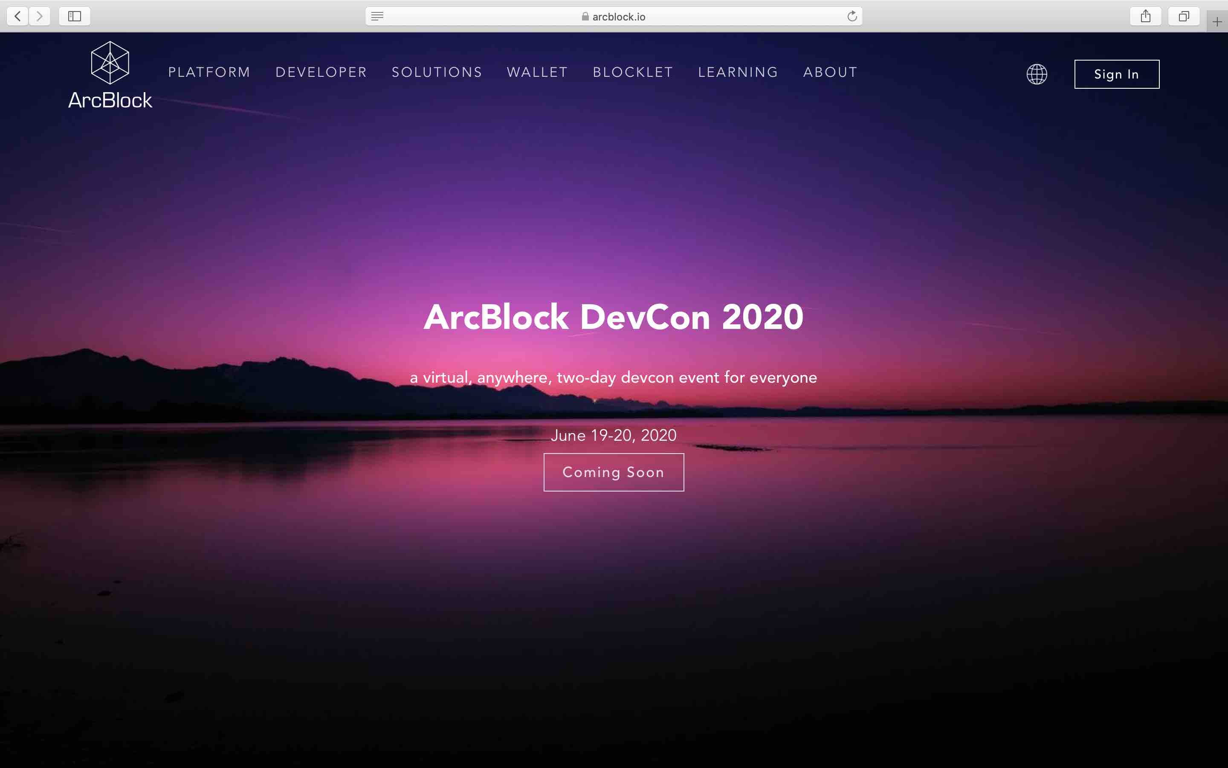Select BLOCKLET in navigation bar

633,72
